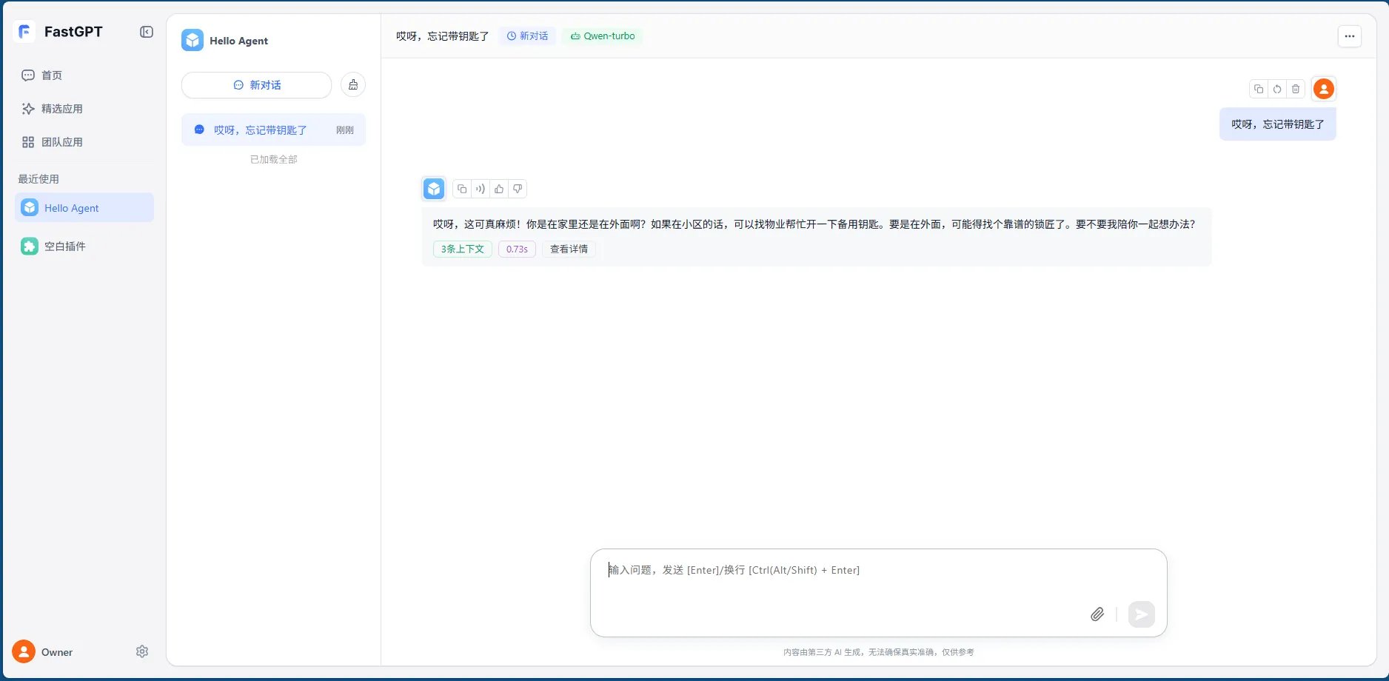
Task: Play the AI reply aloud
Action: pos(480,189)
